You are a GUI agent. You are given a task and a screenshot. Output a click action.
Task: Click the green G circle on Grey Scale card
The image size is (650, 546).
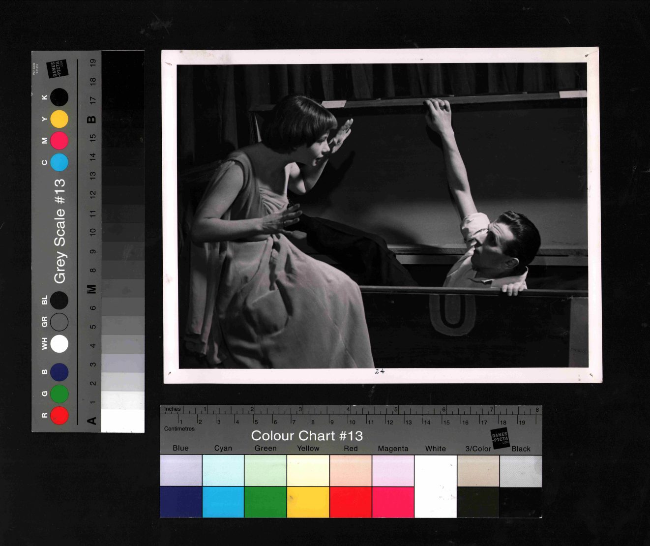[x=59, y=394]
